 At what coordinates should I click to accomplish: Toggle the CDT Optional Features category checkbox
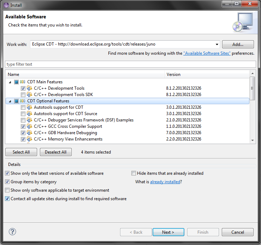pos(16,101)
